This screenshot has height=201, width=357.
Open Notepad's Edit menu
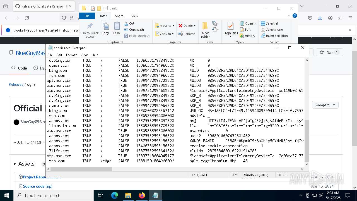pos(59,55)
